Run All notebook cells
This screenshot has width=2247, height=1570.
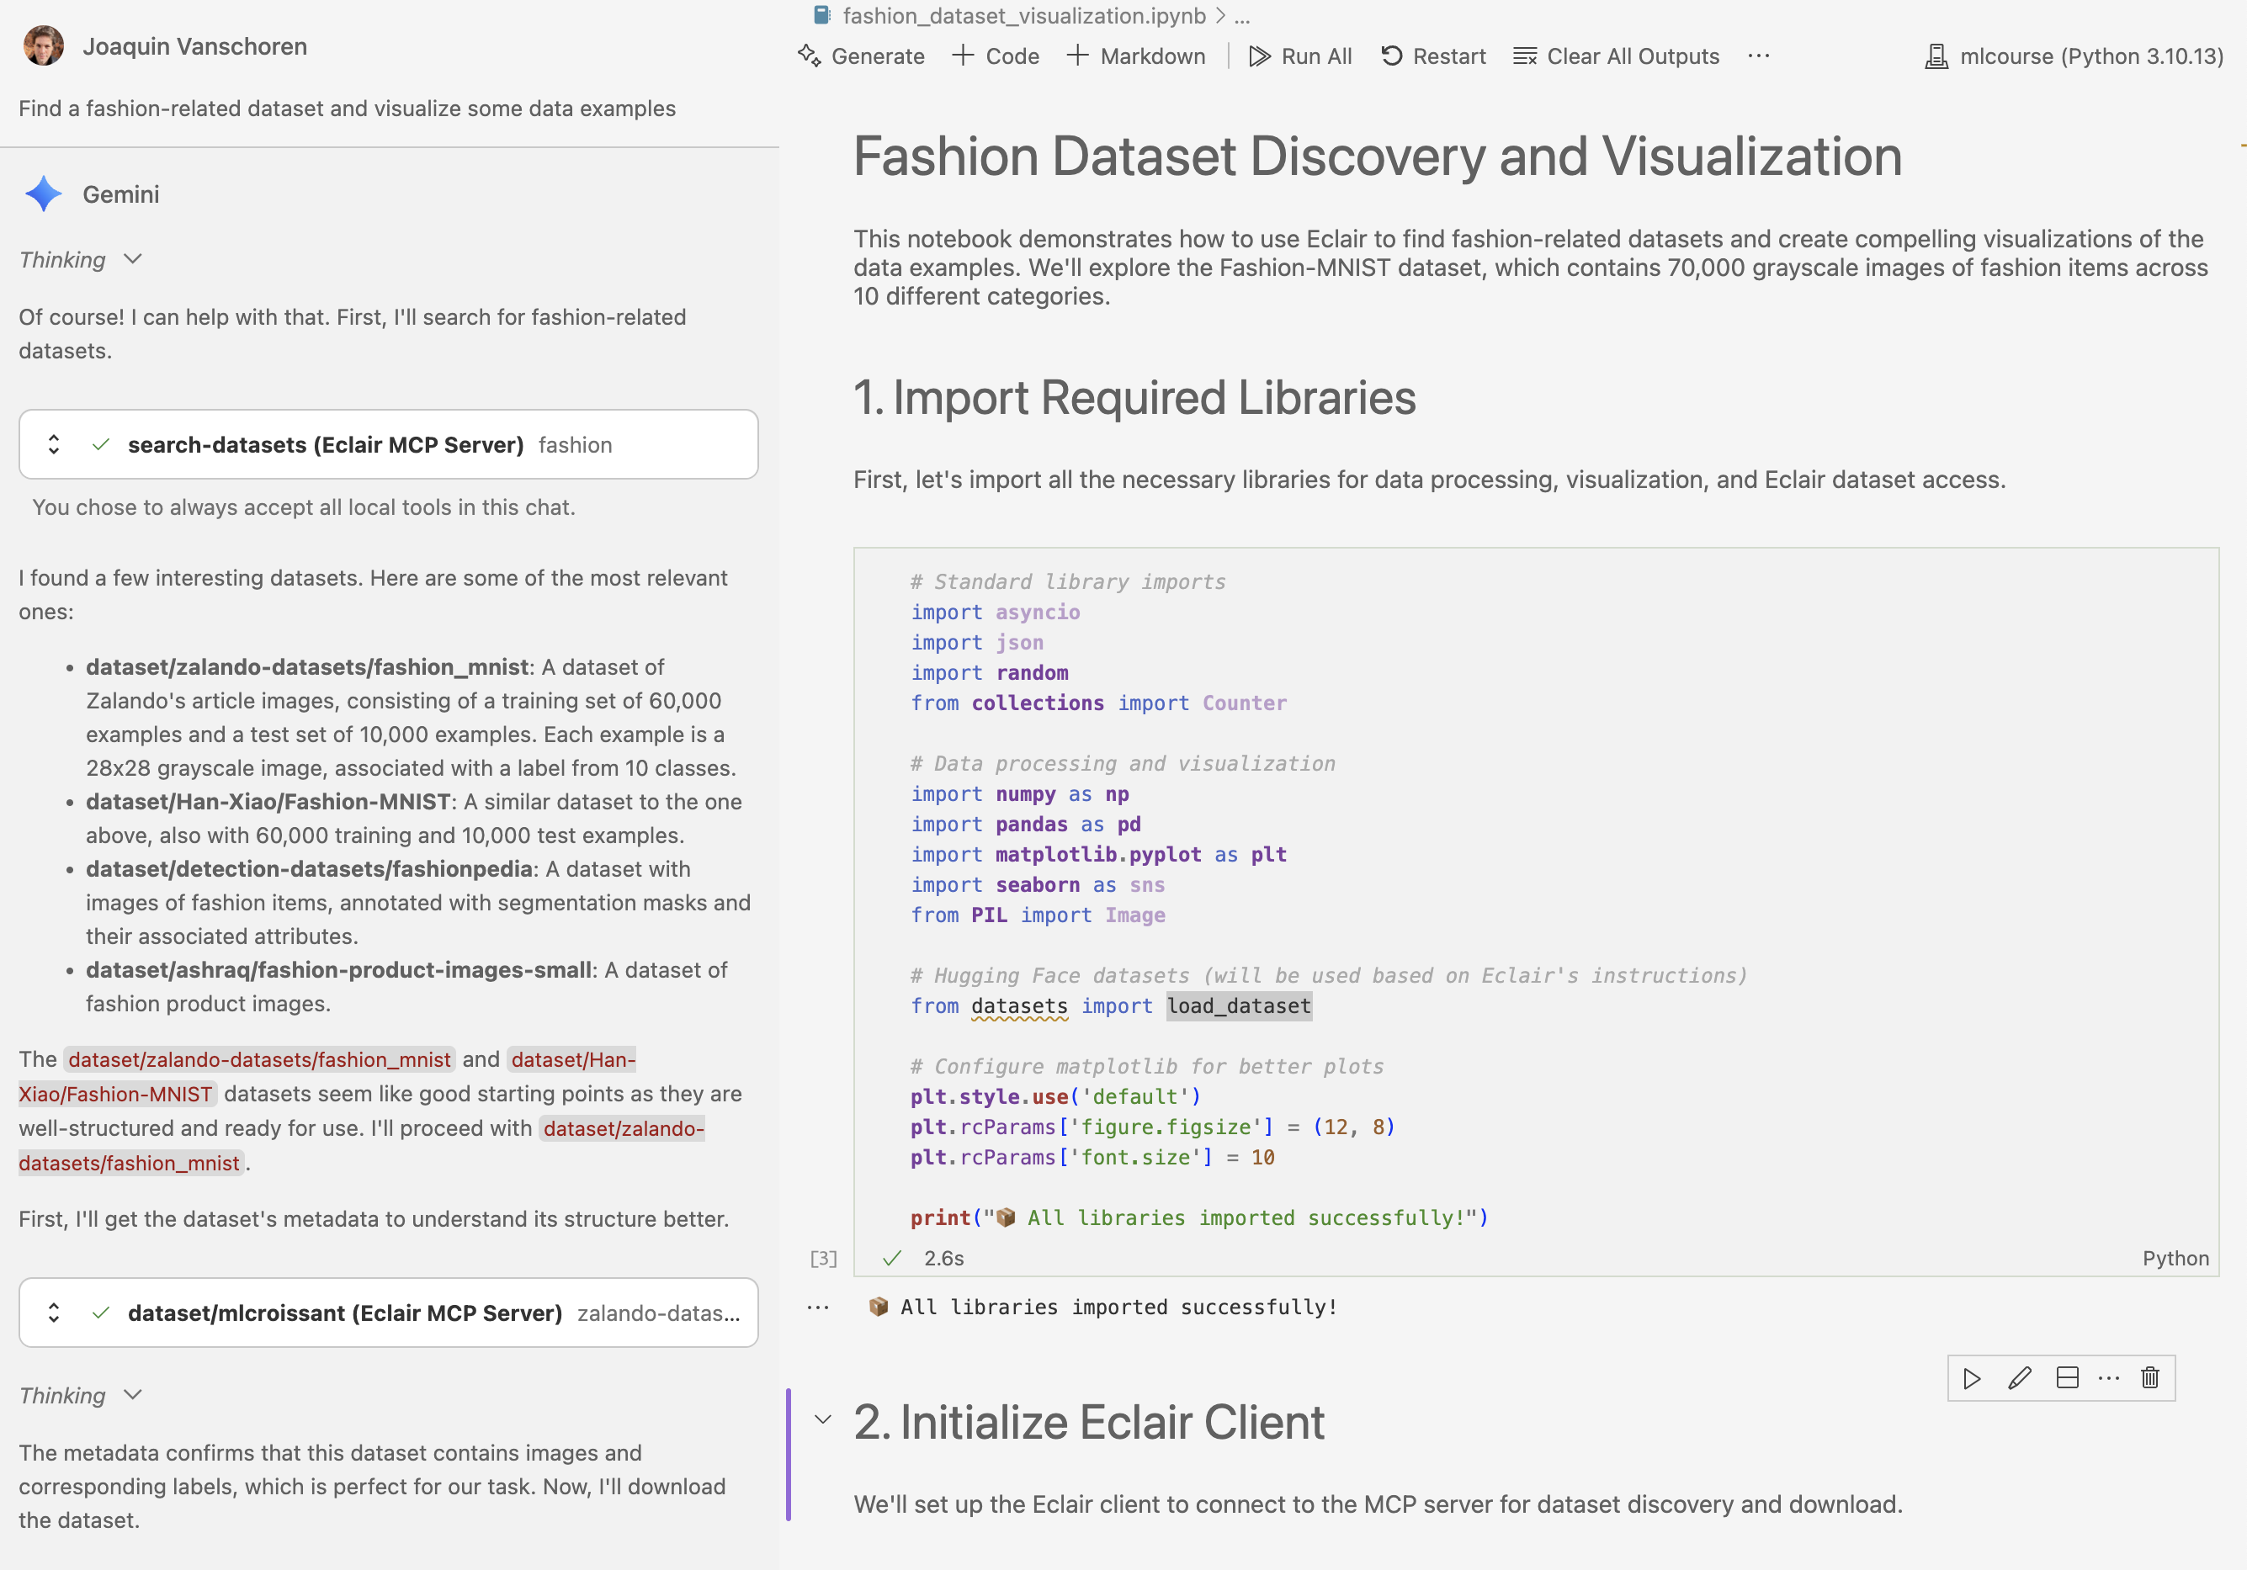[x=1299, y=56]
